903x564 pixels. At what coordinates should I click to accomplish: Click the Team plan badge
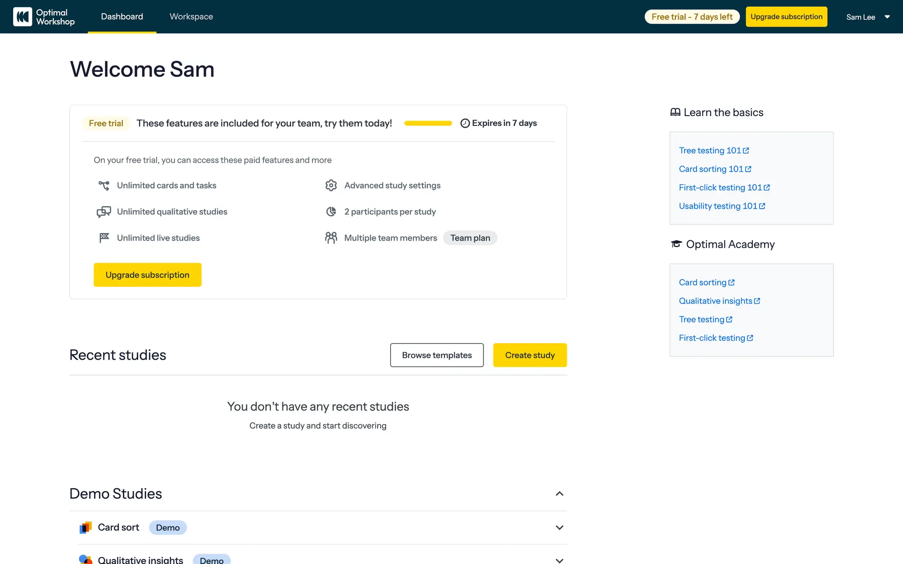coord(470,238)
